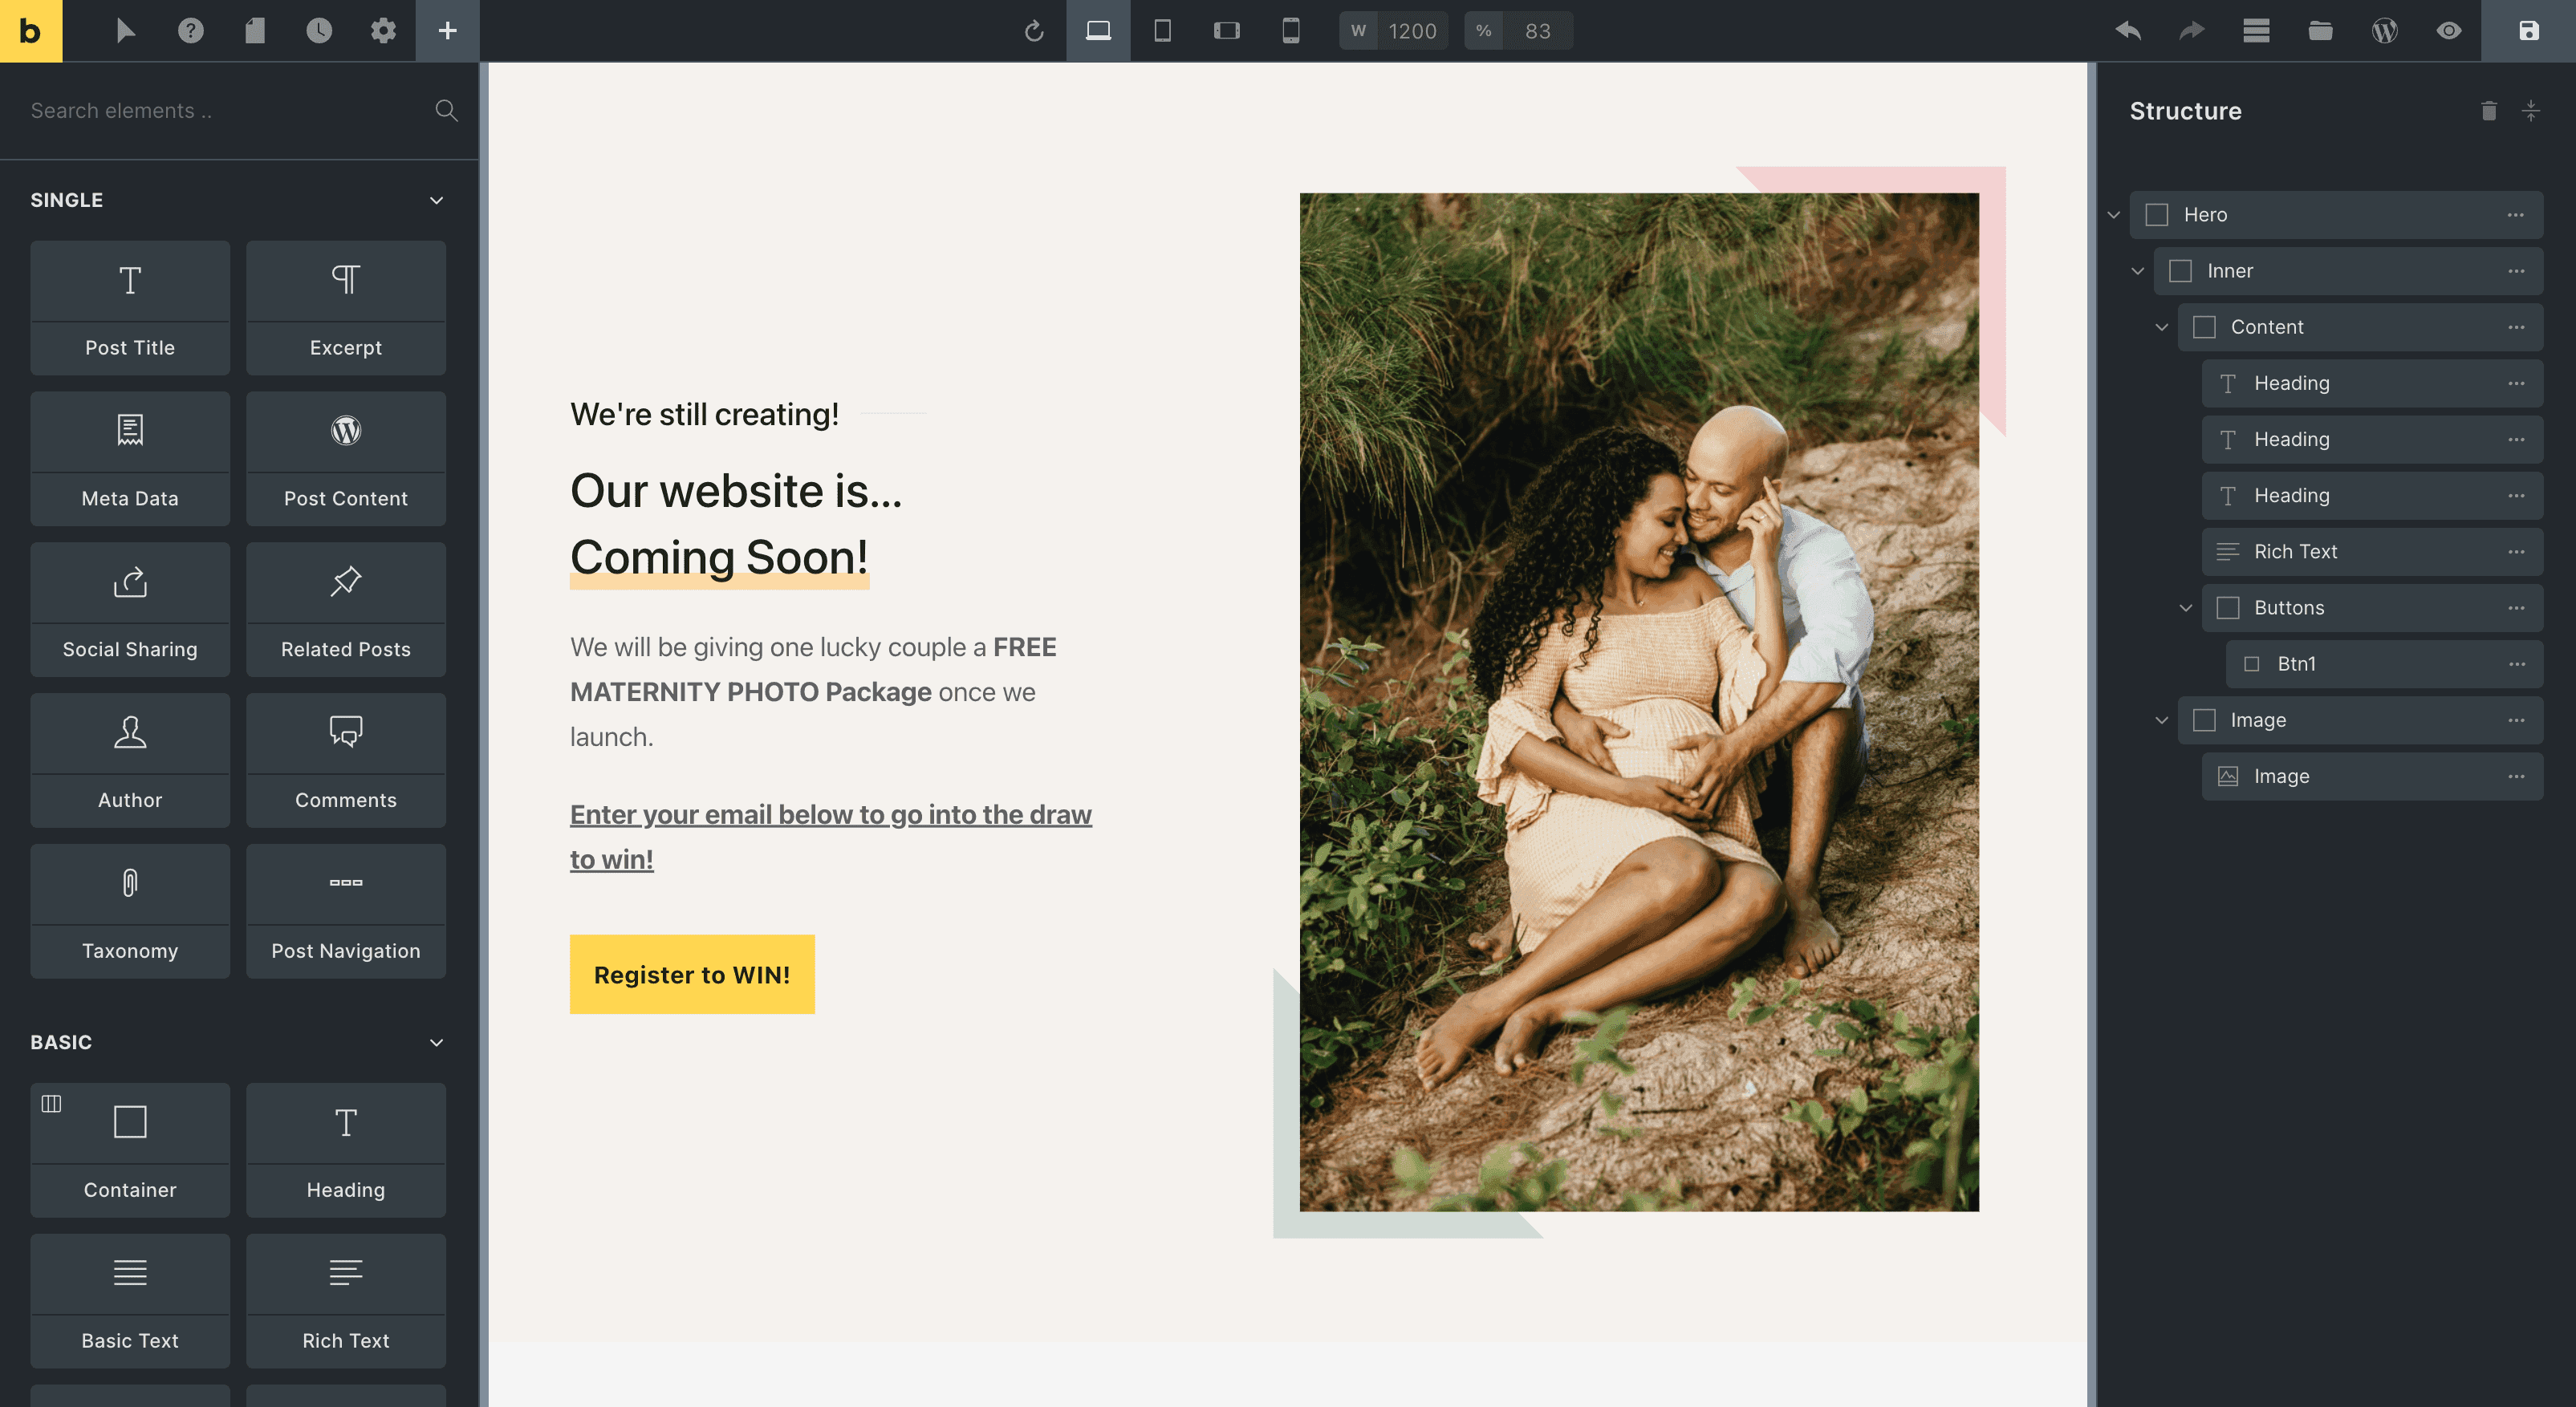Click the tablet viewport icon
The width and height of the screenshot is (2576, 1407).
coord(1163,31)
